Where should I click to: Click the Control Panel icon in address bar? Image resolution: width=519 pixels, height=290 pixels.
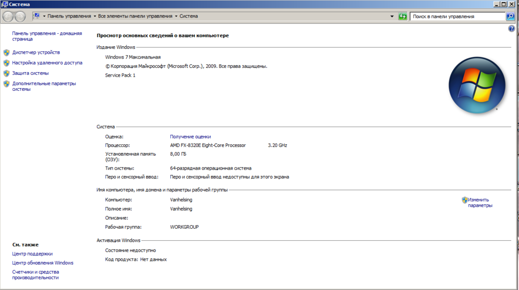pyautogui.click(x=36, y=16)
